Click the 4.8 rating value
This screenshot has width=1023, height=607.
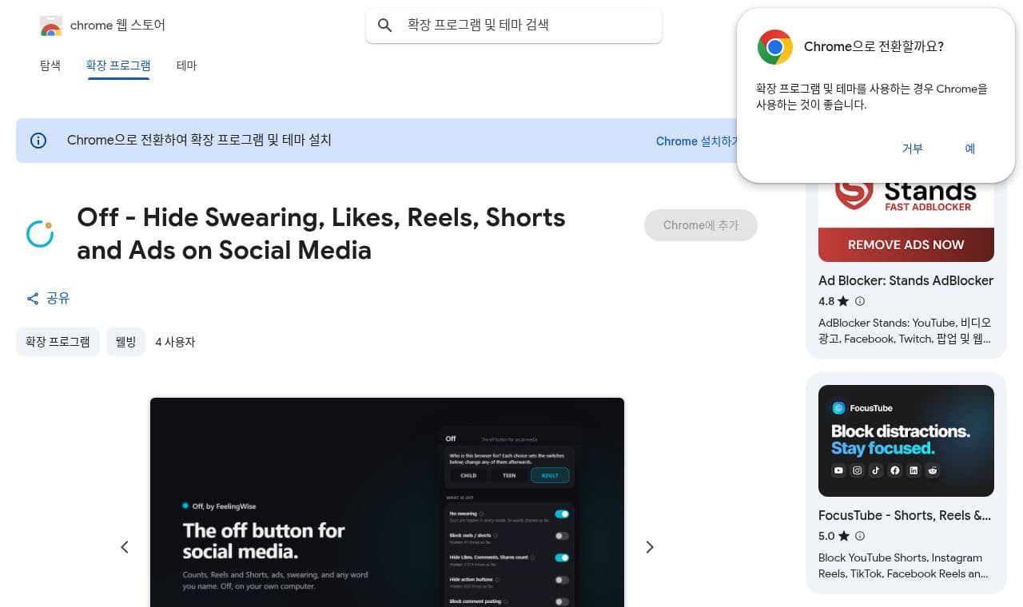pos(826,301)
